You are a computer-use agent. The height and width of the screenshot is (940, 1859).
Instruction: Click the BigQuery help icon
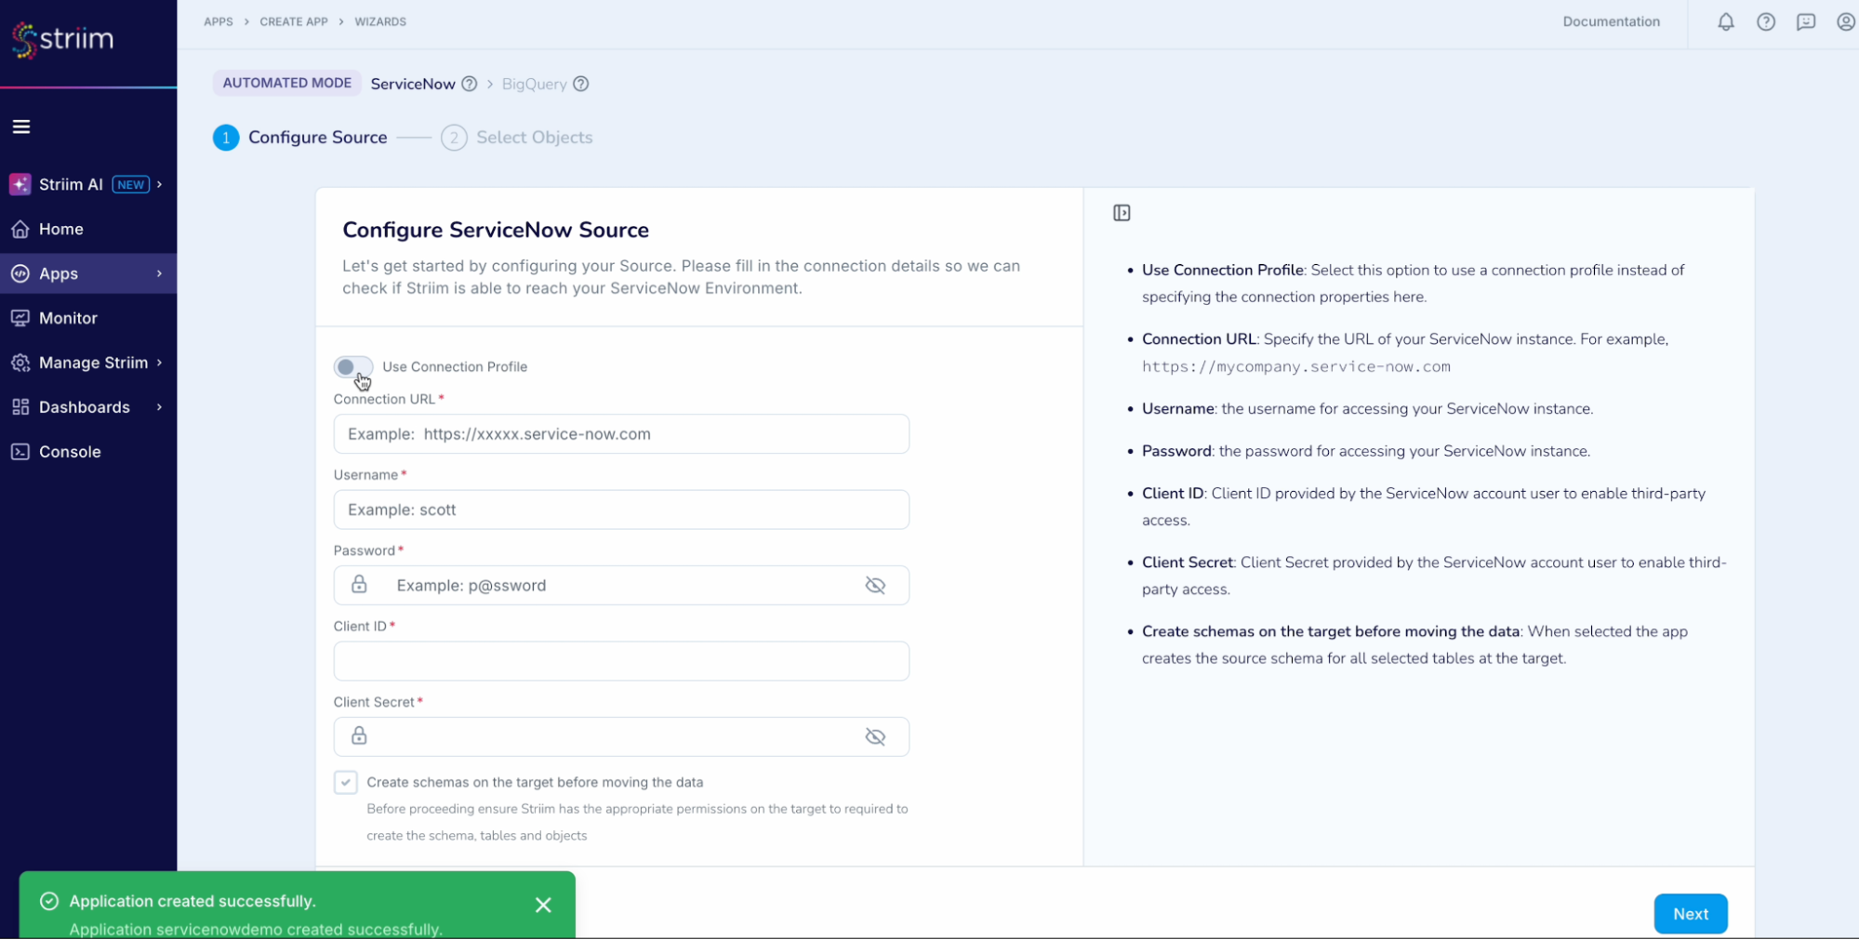tap(581, 84)
